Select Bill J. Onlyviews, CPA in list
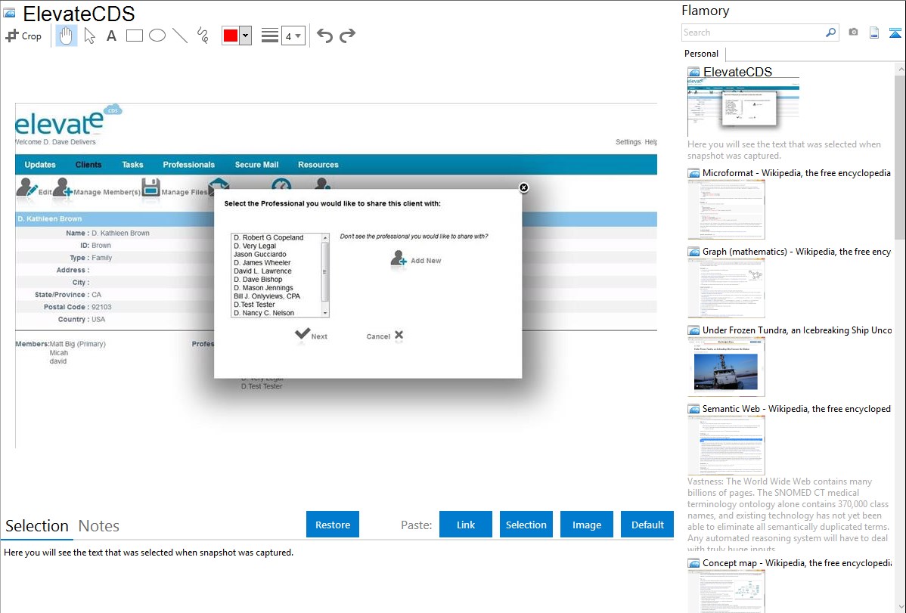 [267, 296]
